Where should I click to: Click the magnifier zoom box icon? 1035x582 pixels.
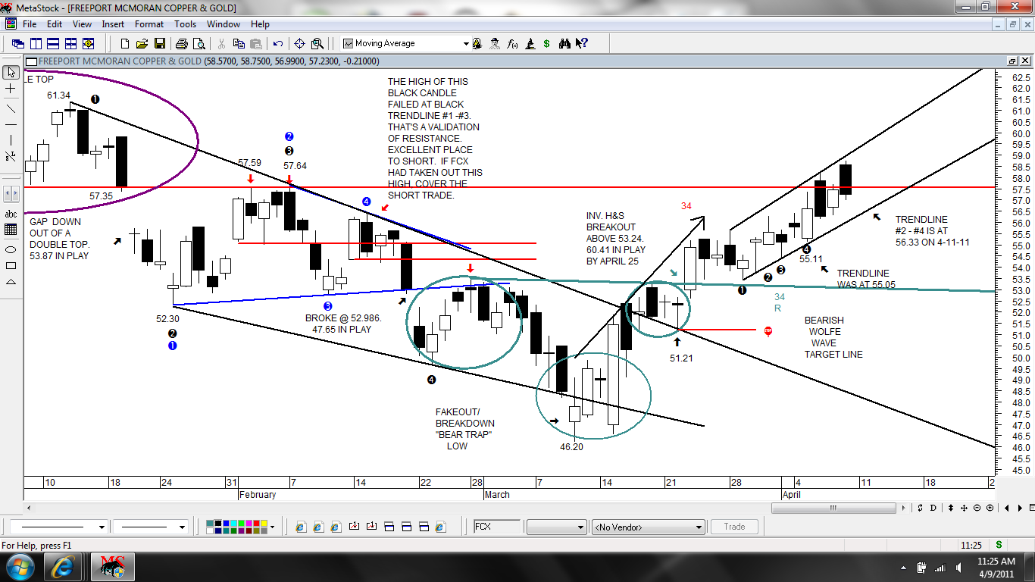click(317, 43)
